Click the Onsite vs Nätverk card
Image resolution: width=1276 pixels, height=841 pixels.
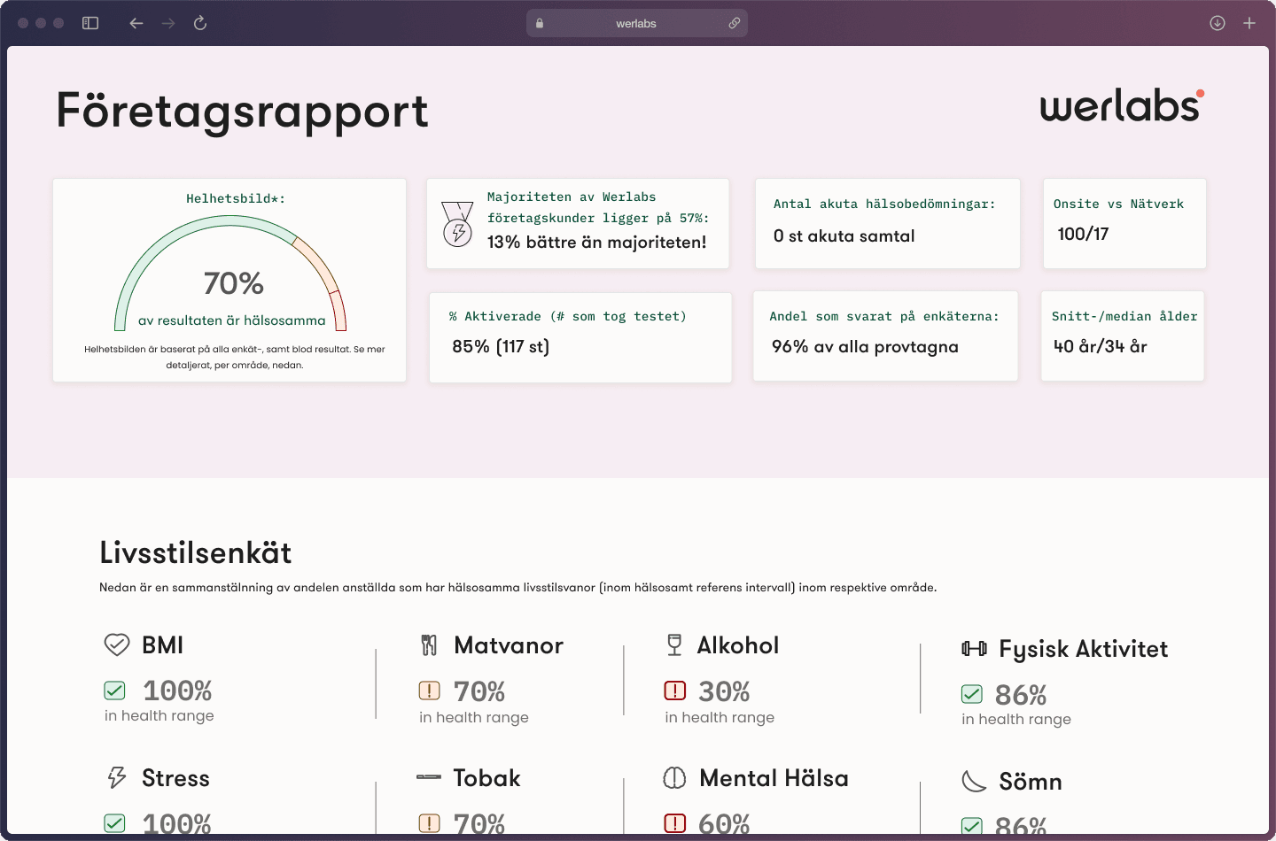(x=1124, y=223)
